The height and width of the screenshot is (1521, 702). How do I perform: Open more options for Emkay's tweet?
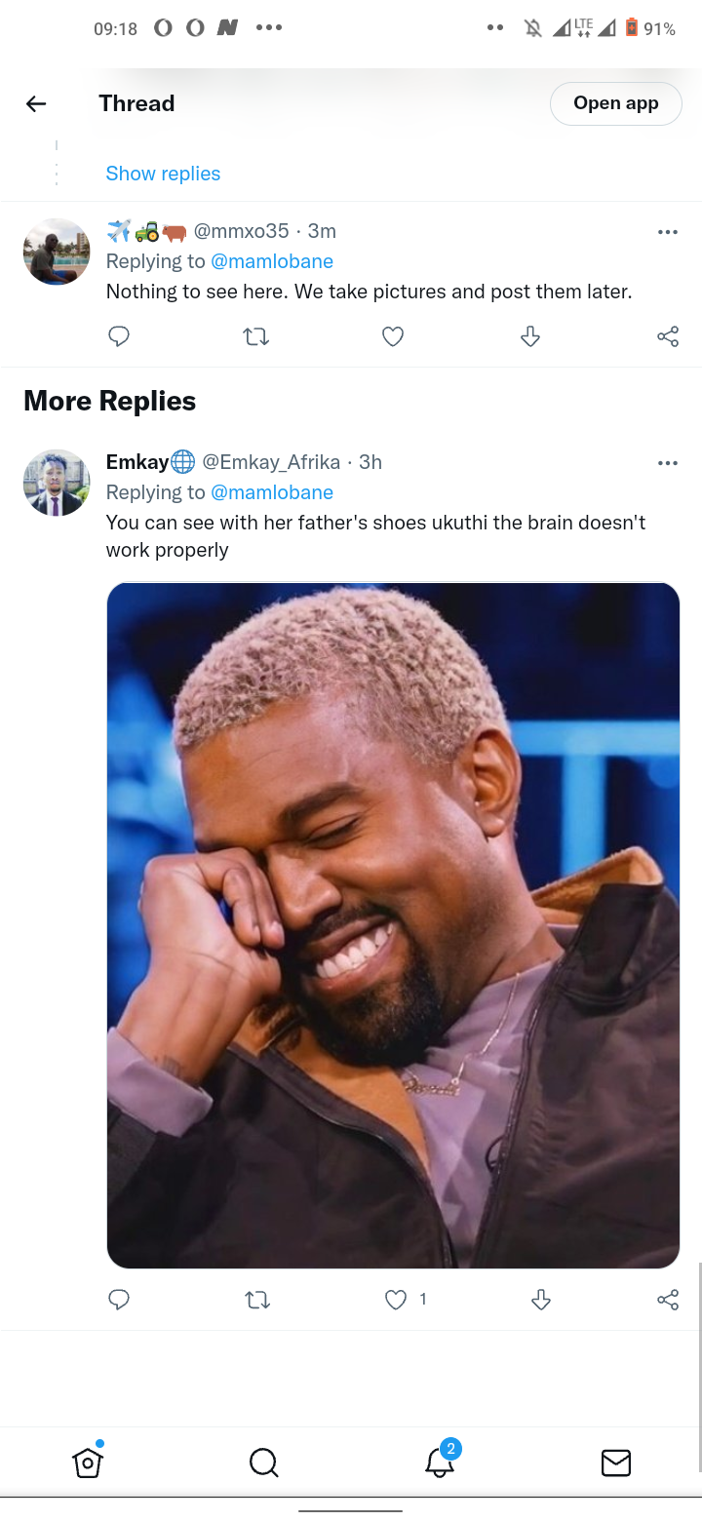coord(668,463)
